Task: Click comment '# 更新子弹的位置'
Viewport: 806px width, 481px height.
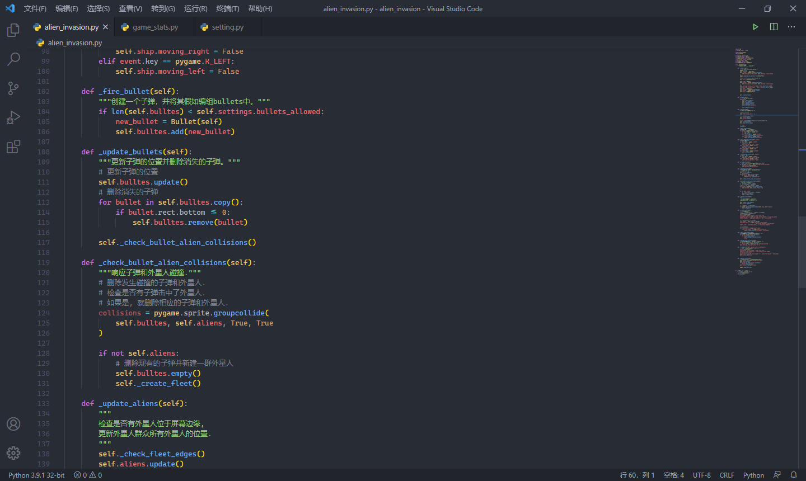Action: 128,172
